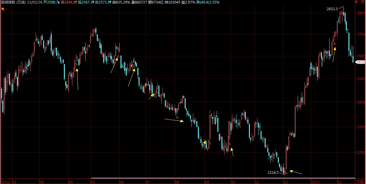Click the 2600 price axis label

coord(361,56)
